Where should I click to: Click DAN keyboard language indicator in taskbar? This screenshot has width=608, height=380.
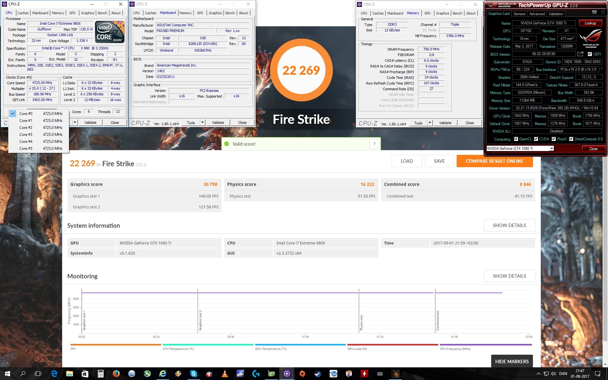[563, 374]
